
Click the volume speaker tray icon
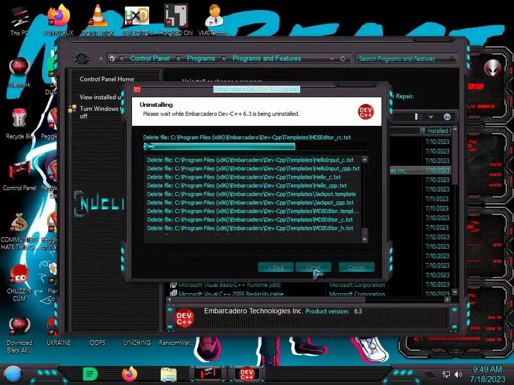[458, 374]
